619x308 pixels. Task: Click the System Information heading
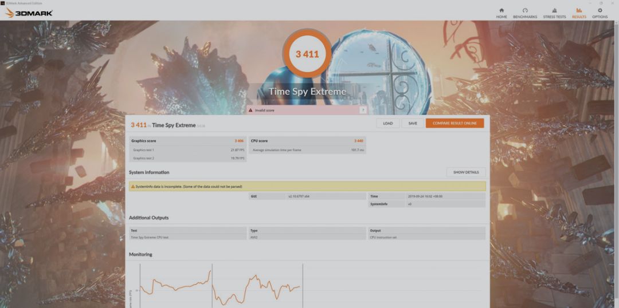[x=149, y=172]
